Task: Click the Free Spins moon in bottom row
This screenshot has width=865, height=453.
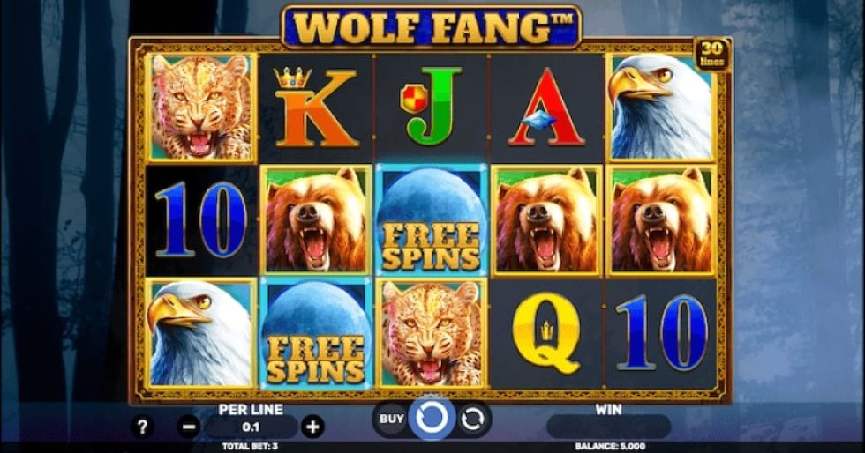Action: tap(316, 333)
